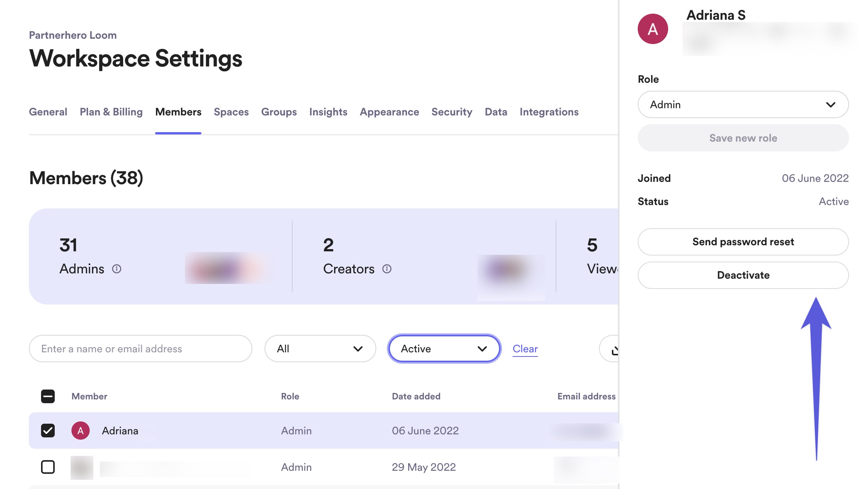Click the Creators info icon
This screenshot has height=489, width=865.
(x=387, y=269)
